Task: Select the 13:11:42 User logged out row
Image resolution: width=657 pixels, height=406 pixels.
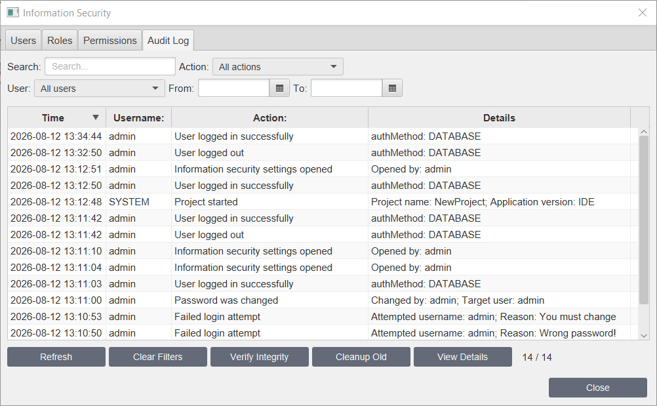Action: 323,235
